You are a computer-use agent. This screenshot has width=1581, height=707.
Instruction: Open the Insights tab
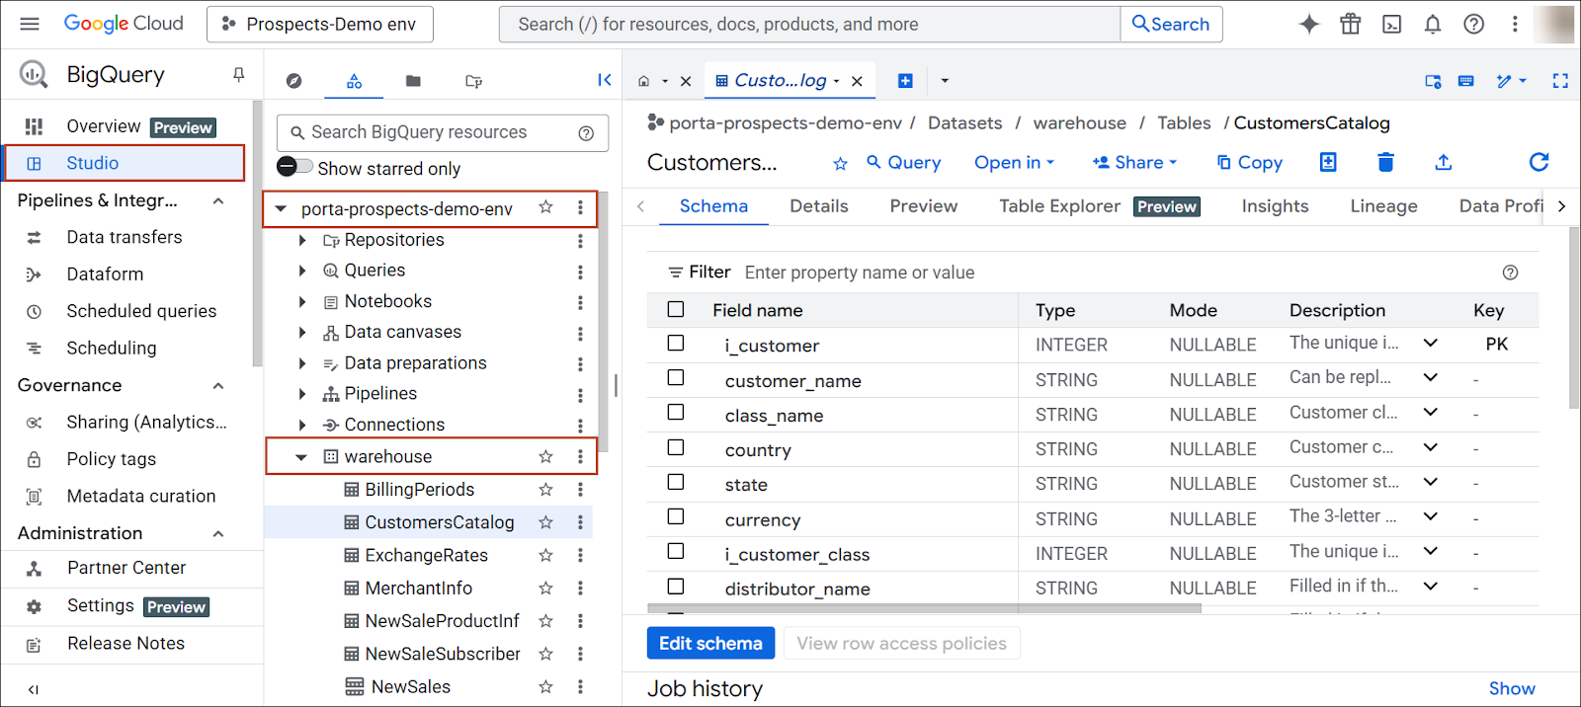coord(1275,206)
